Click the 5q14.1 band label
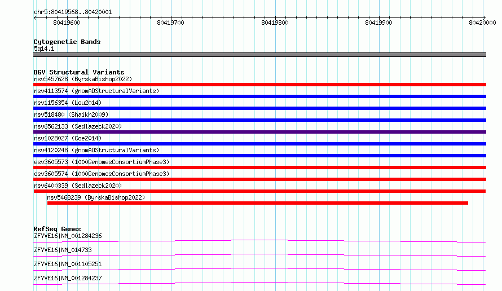The width and height of the screenshot is (502, 291). point(44,48)
